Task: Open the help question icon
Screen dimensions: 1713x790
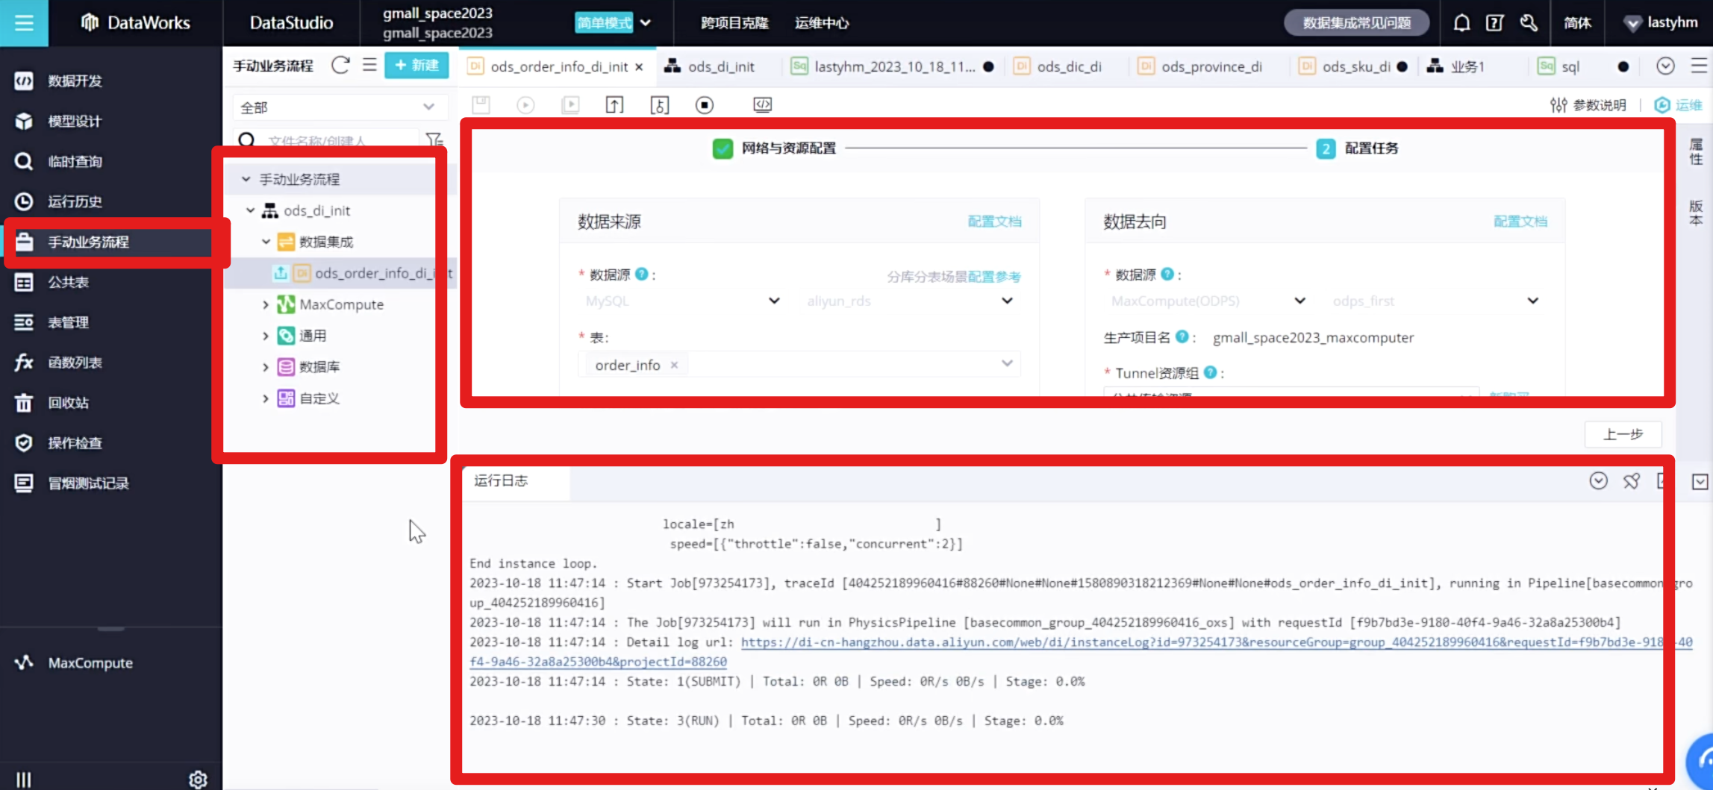Action: (1494, 22)
